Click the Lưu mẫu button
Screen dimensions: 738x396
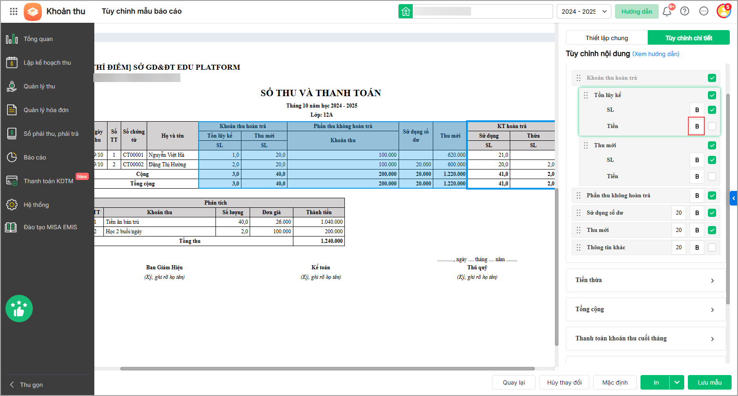[710, 382]
